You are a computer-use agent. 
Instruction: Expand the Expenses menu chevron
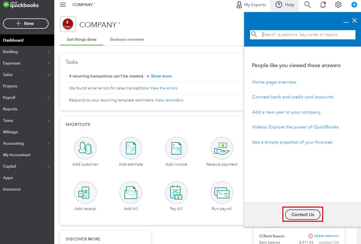(49, 63)
